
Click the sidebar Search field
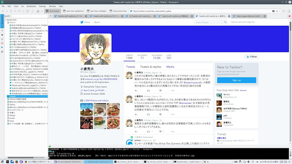pyautogui.click(x=29, y=16)
